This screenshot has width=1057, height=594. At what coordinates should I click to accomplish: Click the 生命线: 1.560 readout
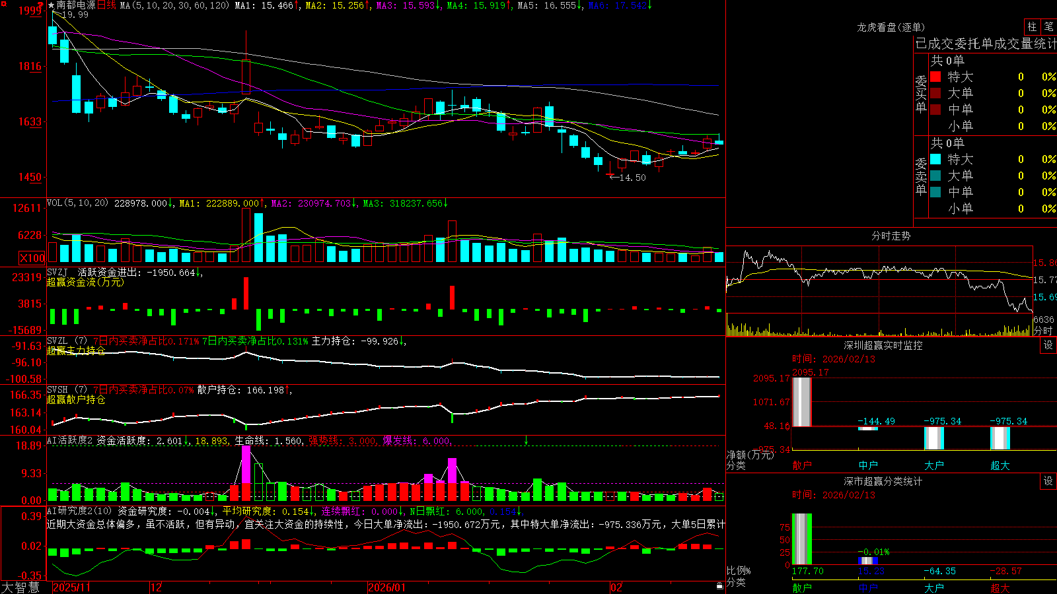269,440
